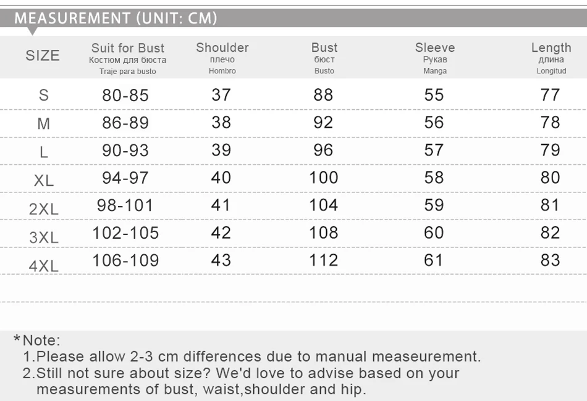This screenshot has width=587, height=401.
Task: Click the 80-85 suit for bust value
Action: click(125, 96)
